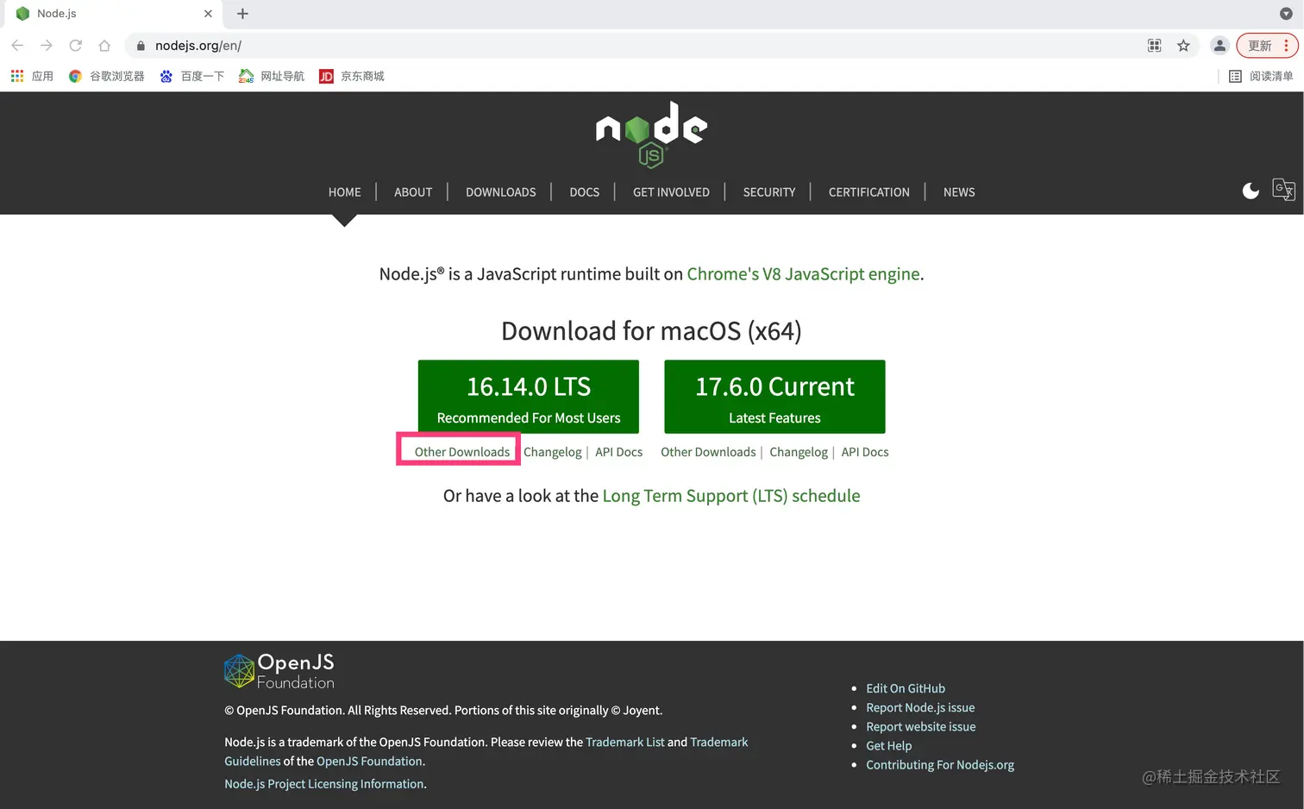
Task: Open Long Term Support (LTS) schedule link
Action: 731,496
